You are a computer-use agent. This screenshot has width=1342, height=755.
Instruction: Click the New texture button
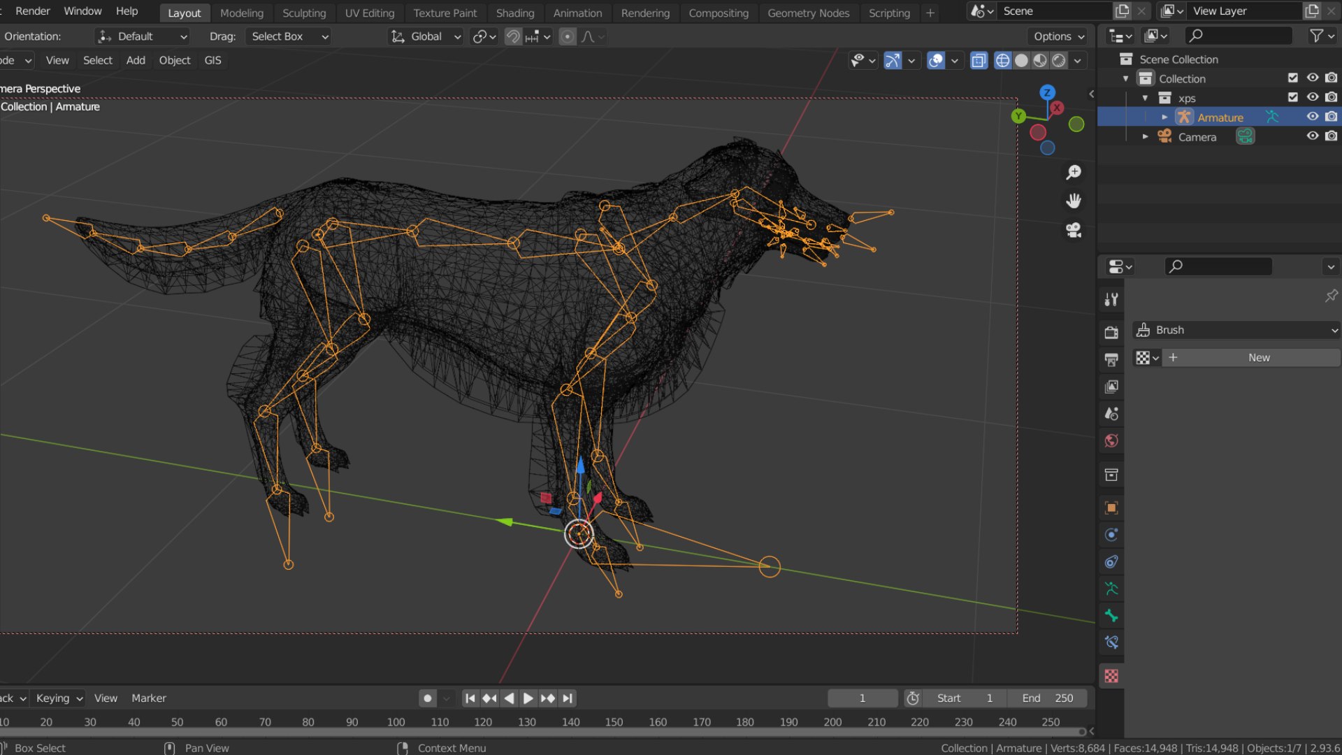1252,358
